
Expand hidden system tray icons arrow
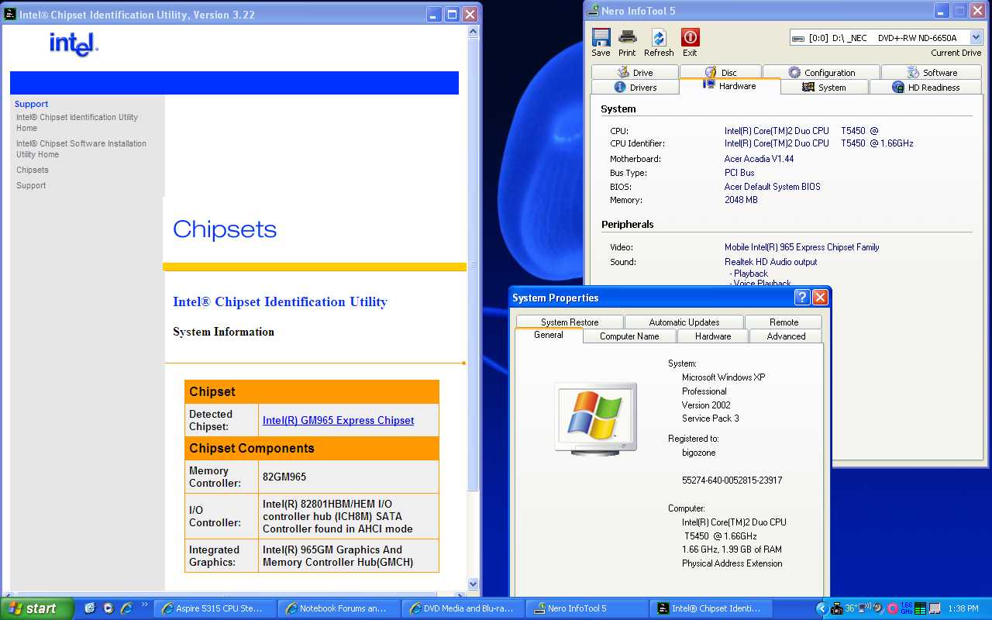[822, 609]
